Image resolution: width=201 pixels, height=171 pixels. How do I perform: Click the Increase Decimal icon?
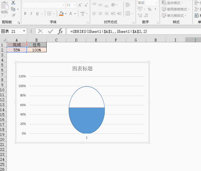[140, 15]
